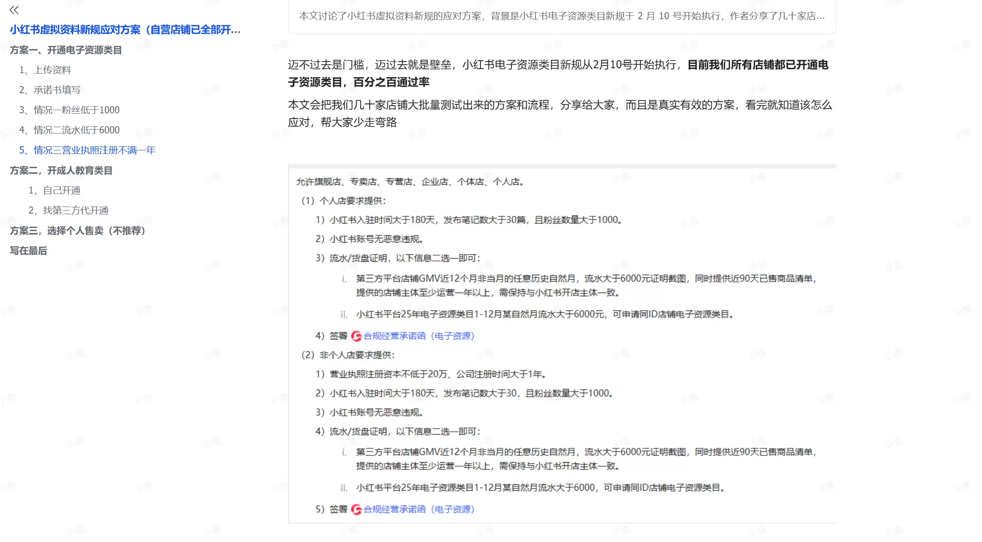Navigate to the 写在最后 section
Screen dimensions: 982x542
pos(28,251)
